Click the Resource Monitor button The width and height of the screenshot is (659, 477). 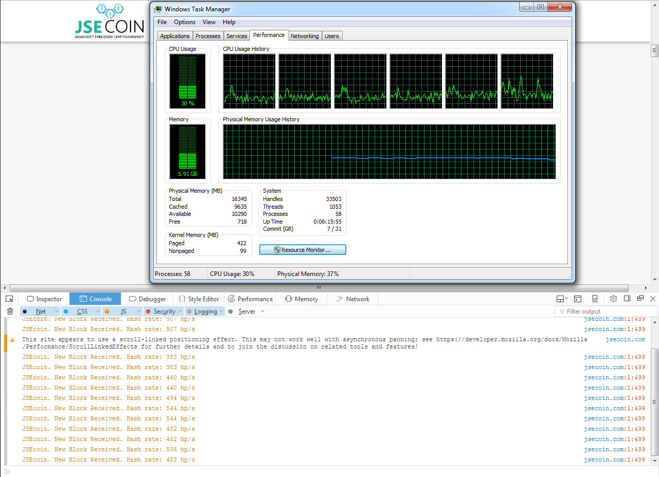pyautogui.click(x=302, y=250)
